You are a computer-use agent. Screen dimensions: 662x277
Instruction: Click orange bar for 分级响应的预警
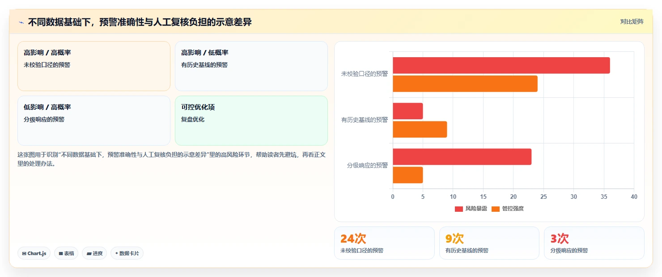(x=408, y=175)
